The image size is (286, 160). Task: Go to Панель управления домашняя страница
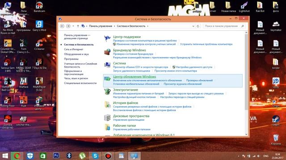(77, 36)
